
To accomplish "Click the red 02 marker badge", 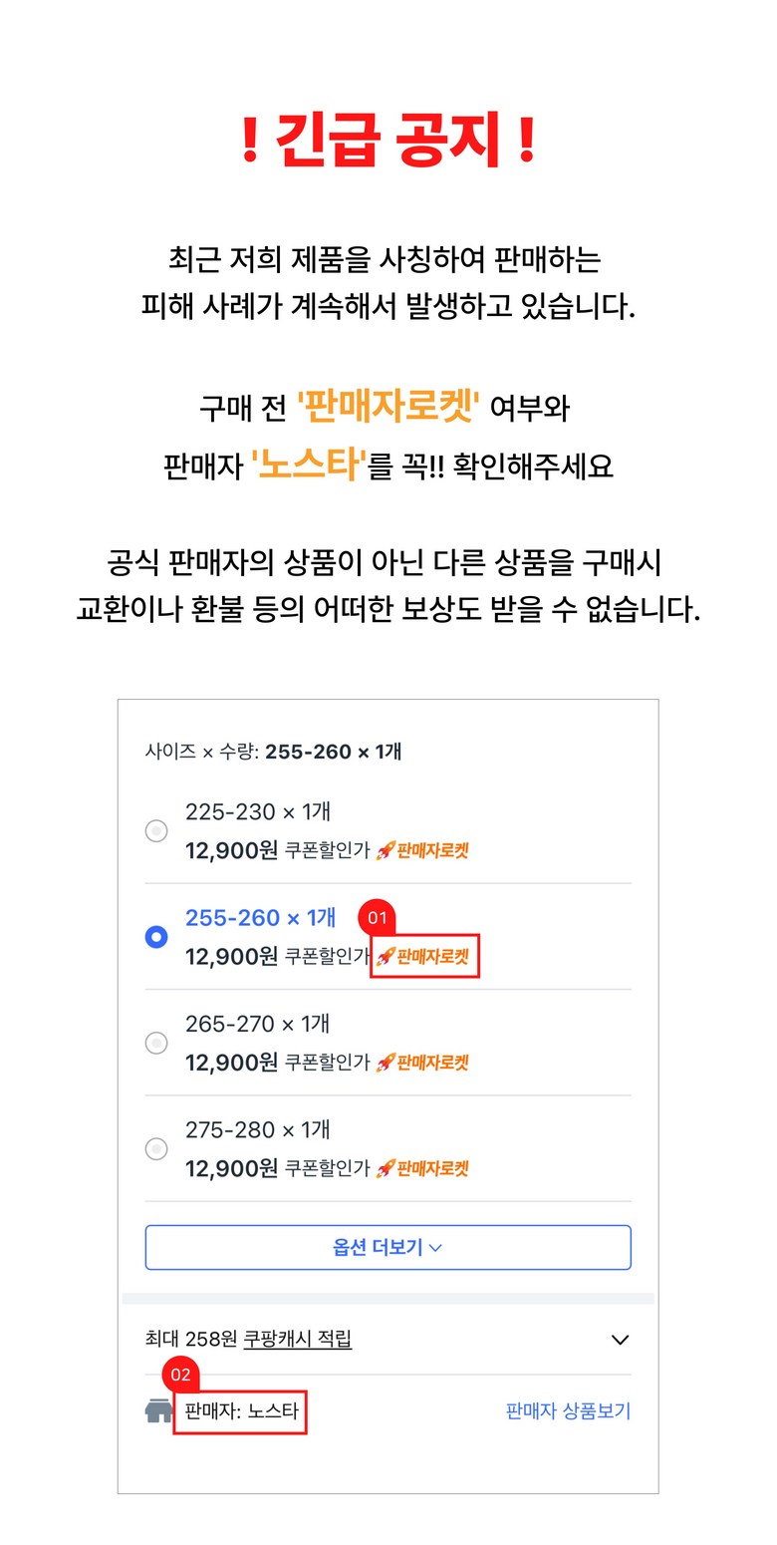I will 180,1376.
